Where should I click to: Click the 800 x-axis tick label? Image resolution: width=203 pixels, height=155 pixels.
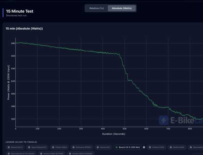tap(190, 129)
